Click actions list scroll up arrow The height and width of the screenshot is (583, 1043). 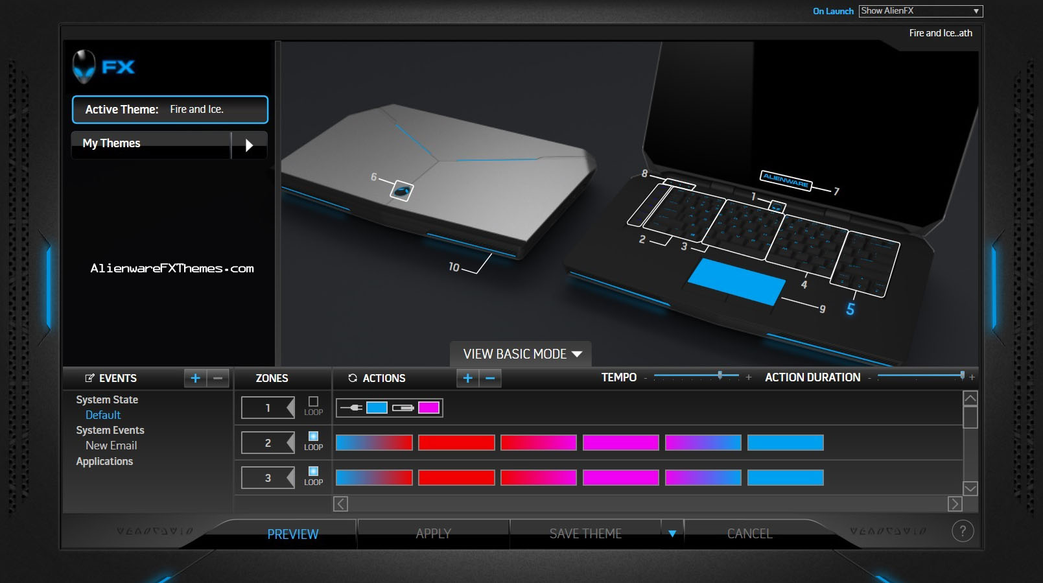970,398
